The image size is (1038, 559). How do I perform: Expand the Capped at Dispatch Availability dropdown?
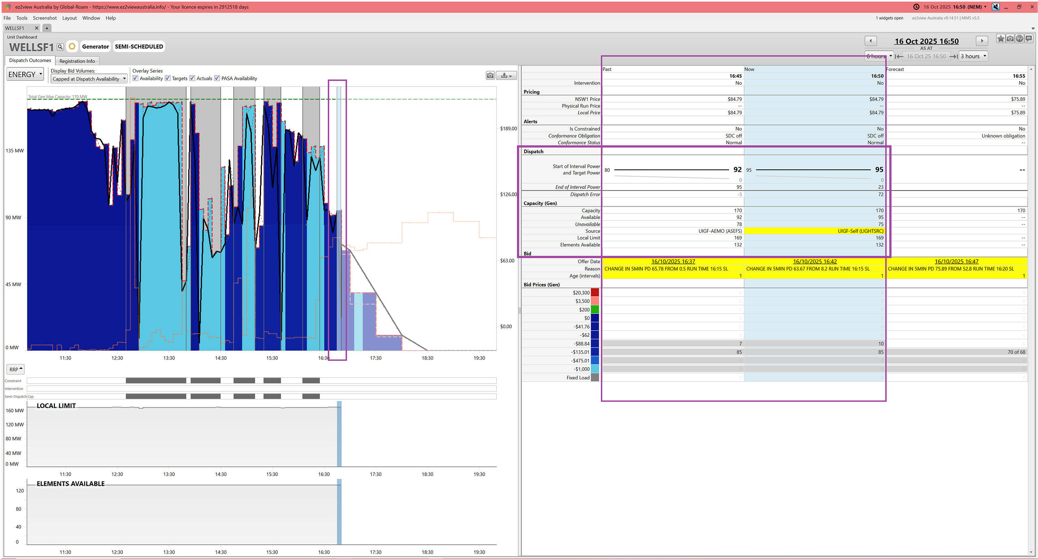click(89, 79)
